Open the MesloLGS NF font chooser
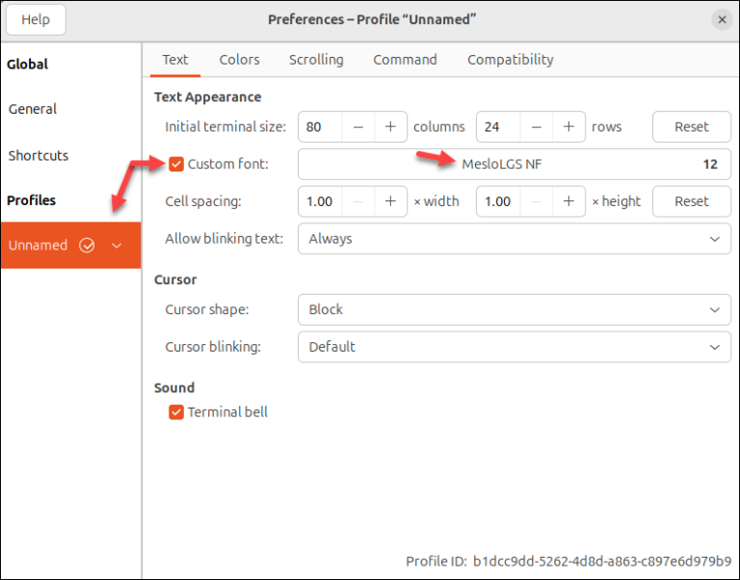This screenshot has height=580, width=740. (514, 164)
